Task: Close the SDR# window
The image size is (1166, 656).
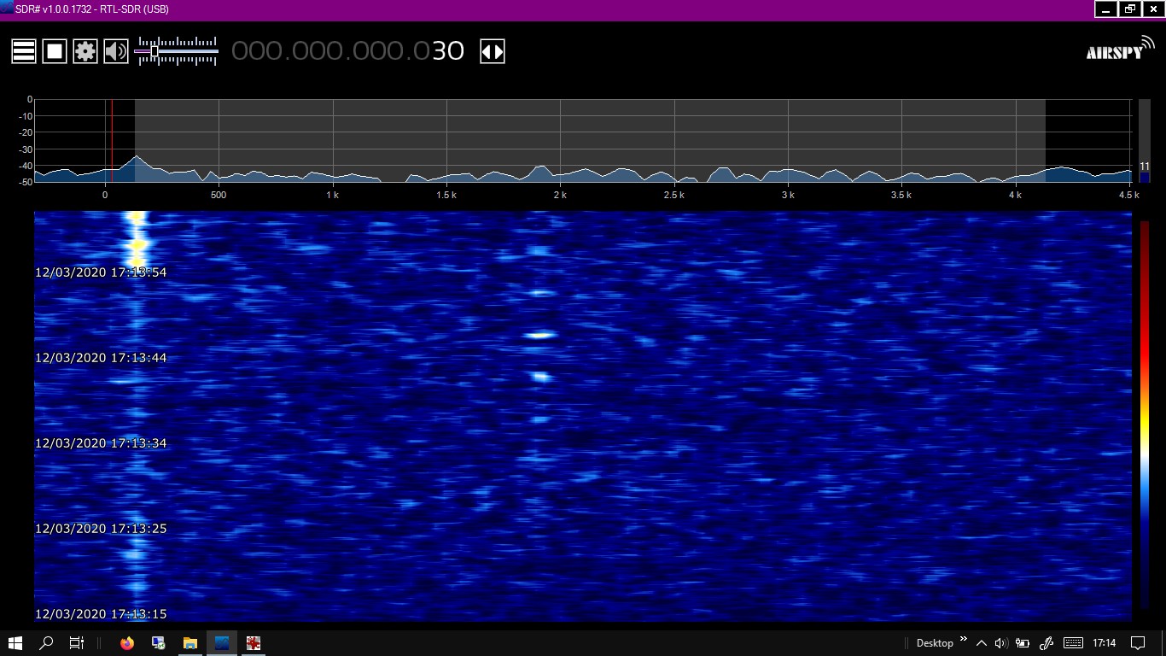Action: tap(1154, 9)
